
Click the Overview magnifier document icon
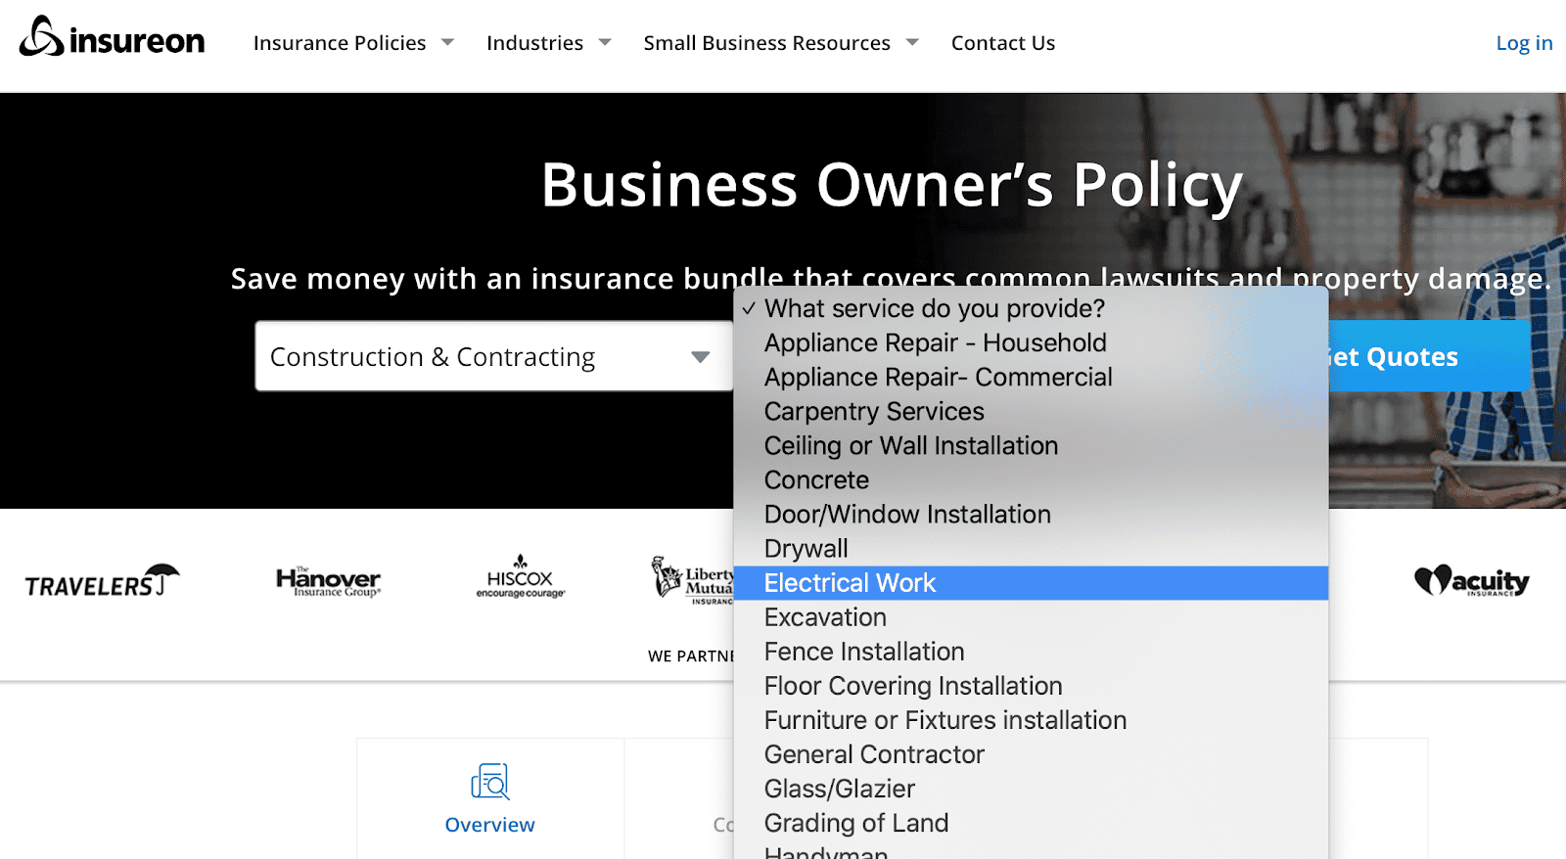tap(490, 782)
